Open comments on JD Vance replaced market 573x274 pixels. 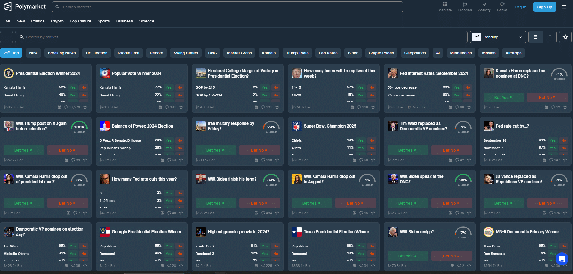pos(555,213)
